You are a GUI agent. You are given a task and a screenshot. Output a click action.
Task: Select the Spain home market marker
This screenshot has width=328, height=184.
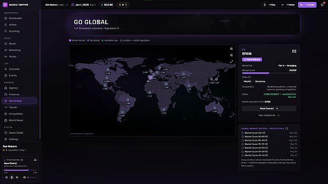(150, 77)
